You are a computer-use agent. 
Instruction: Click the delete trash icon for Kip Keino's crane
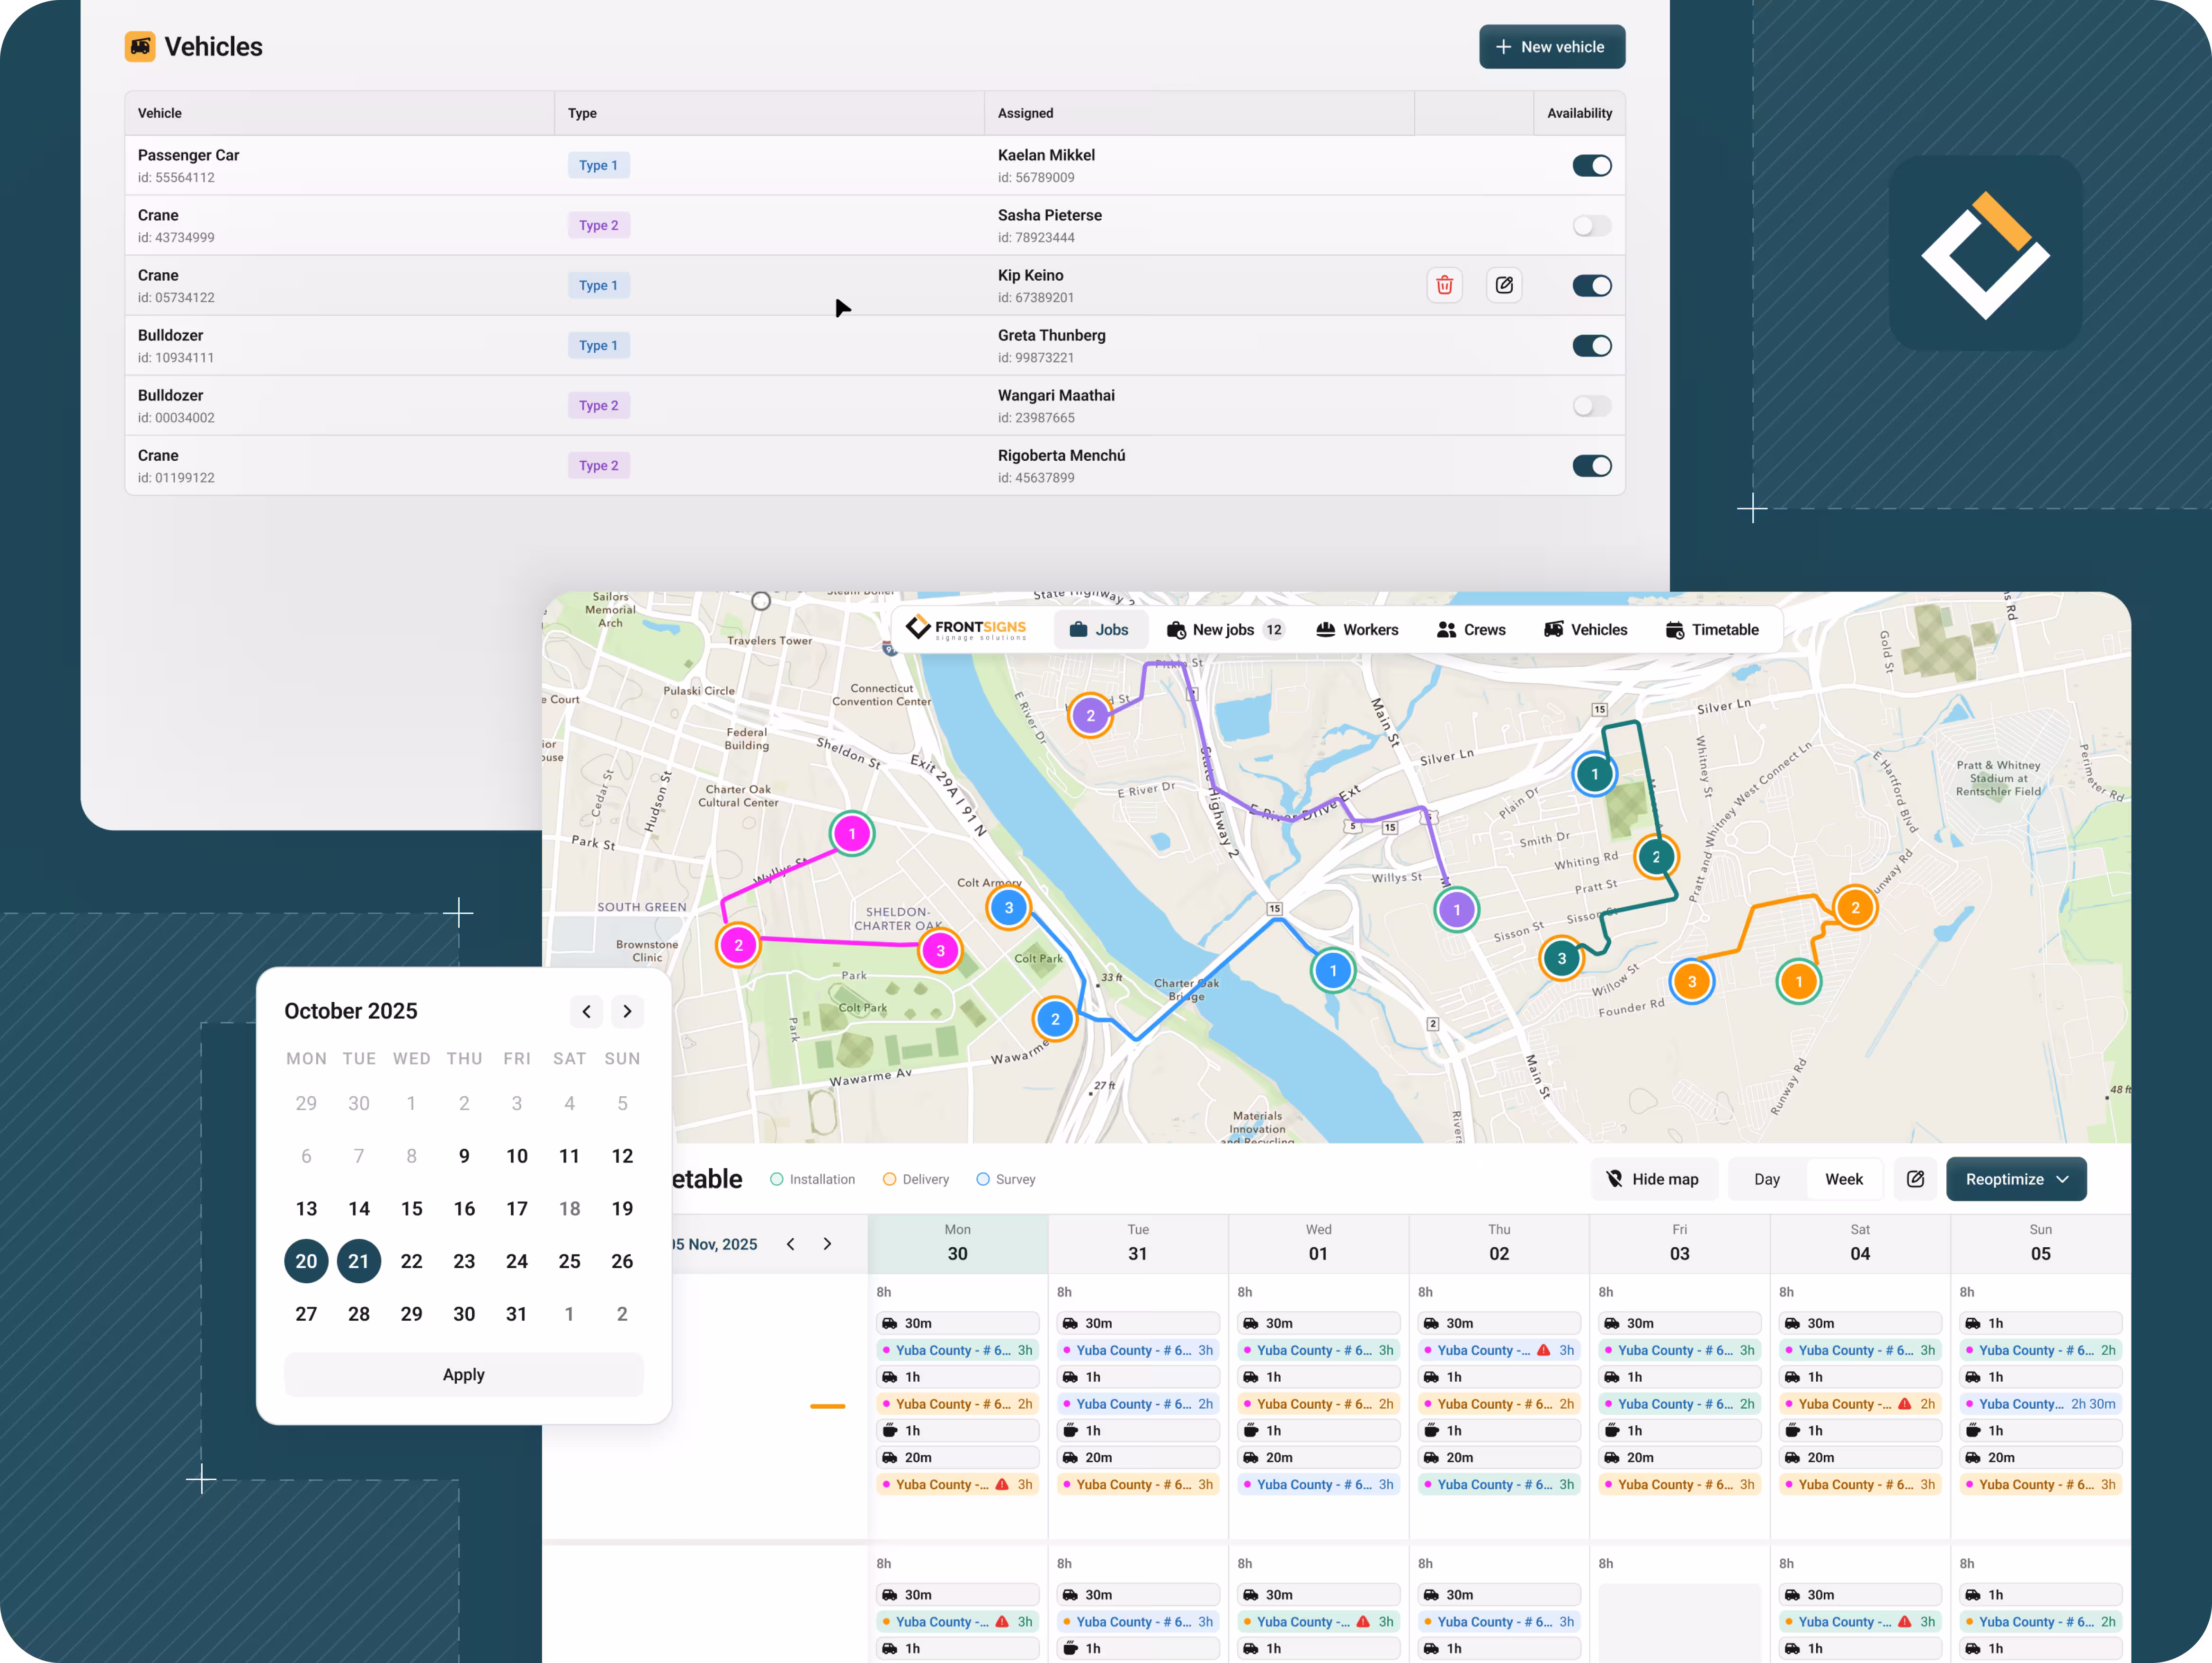pos(1444,285)
